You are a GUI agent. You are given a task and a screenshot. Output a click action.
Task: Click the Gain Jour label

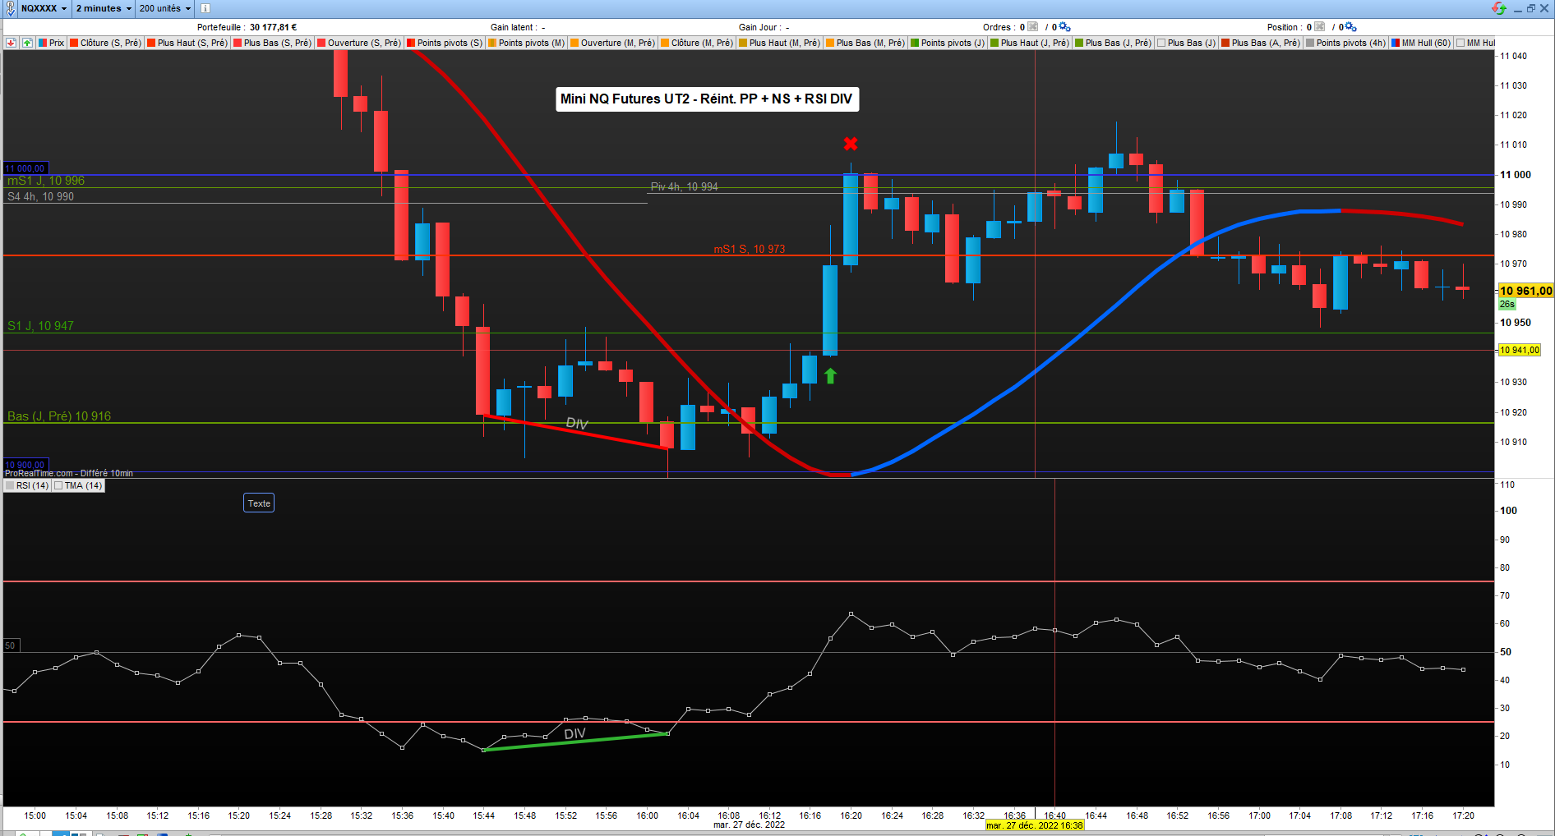click(759, 27)
